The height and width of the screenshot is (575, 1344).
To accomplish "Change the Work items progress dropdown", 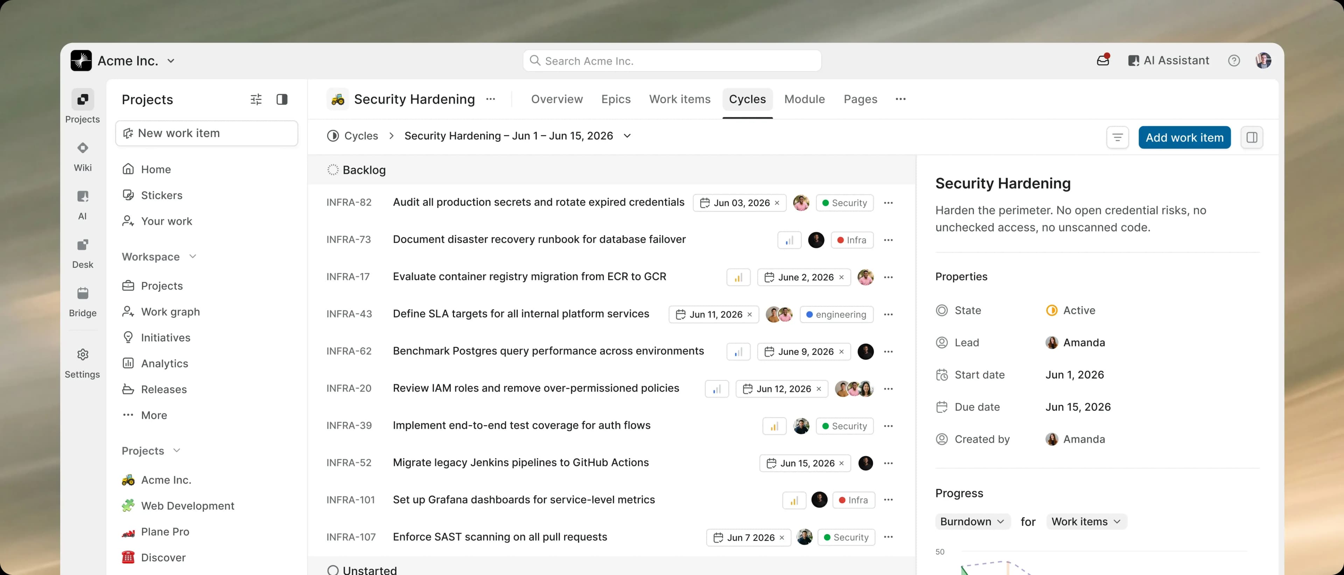I will tap(1086, 522).
